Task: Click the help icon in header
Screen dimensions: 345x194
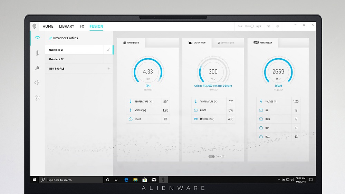Action: (x=278, y=26)
